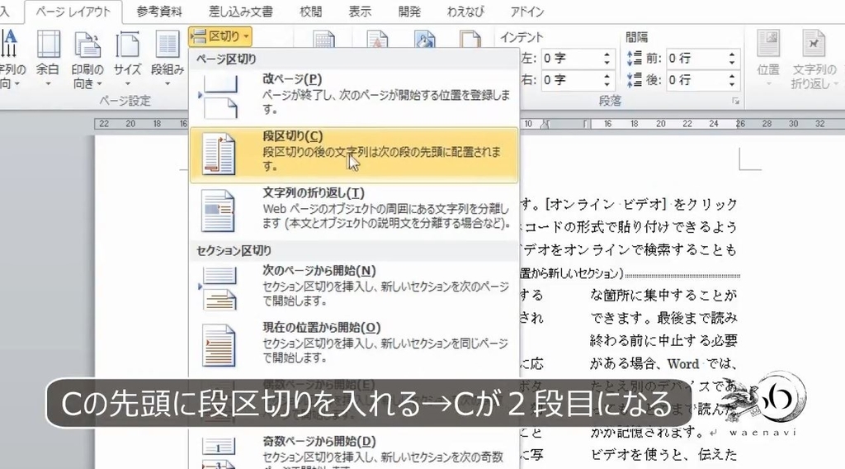
Task: Click the text 'ビデオを使うと、伝えた'
Action: click(x=663, y=454)
